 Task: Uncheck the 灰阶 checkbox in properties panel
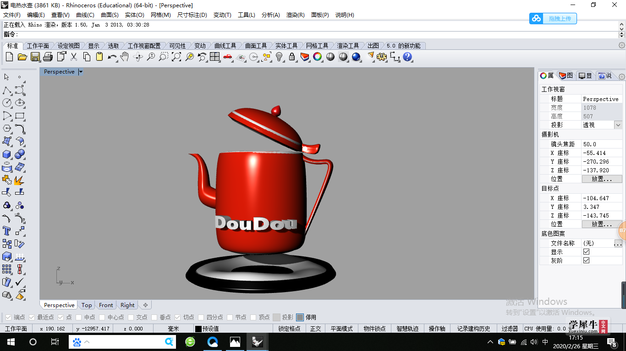pyautogui.click(x=586, y=261)
